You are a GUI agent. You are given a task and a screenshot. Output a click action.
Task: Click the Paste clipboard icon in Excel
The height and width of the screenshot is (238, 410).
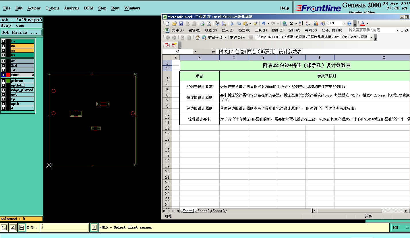pyautogui.click(x=245, y=23)
